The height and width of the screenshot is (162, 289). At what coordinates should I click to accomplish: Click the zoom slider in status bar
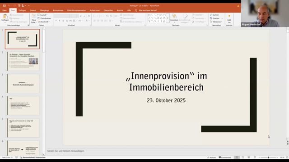click(x=268, y=157)
